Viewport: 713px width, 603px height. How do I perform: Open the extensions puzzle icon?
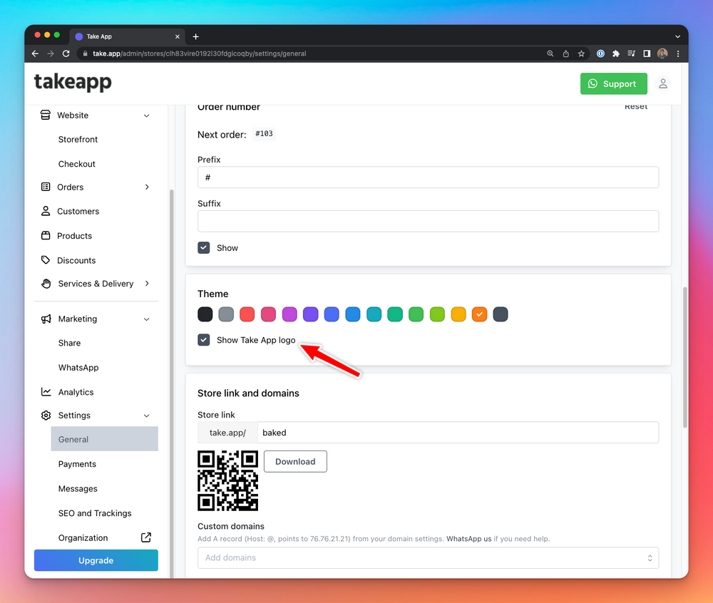[616, 53]
